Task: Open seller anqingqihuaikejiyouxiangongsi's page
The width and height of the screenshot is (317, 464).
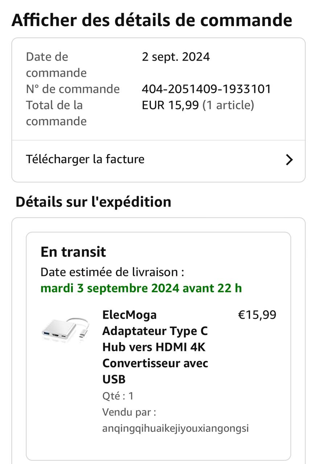Action: (x=176, y=428)
